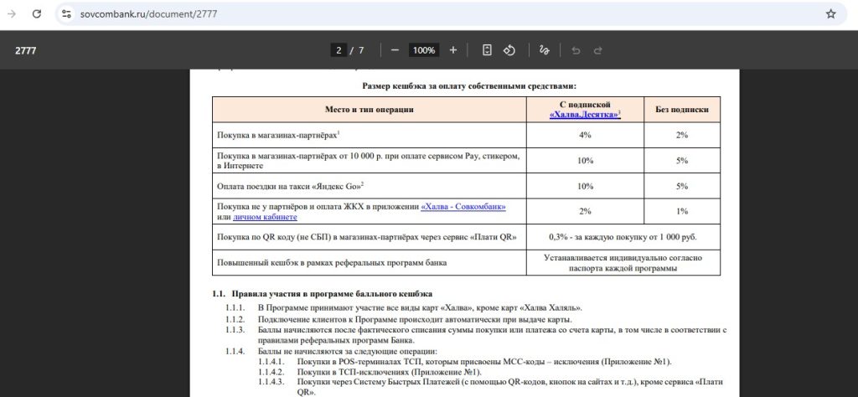The height and width of the screenshot is (397, 858).
Task: Open the «Халва - Совкомбанк» app link
Action: coord(463,207)
